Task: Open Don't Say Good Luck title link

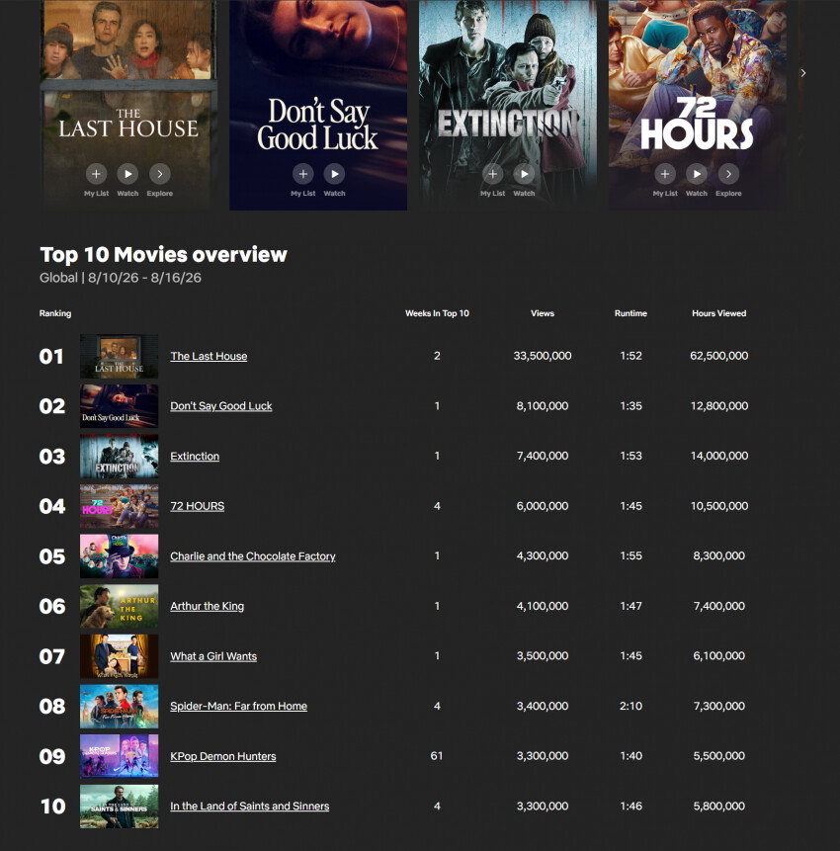Action: (x=220, y=406)
